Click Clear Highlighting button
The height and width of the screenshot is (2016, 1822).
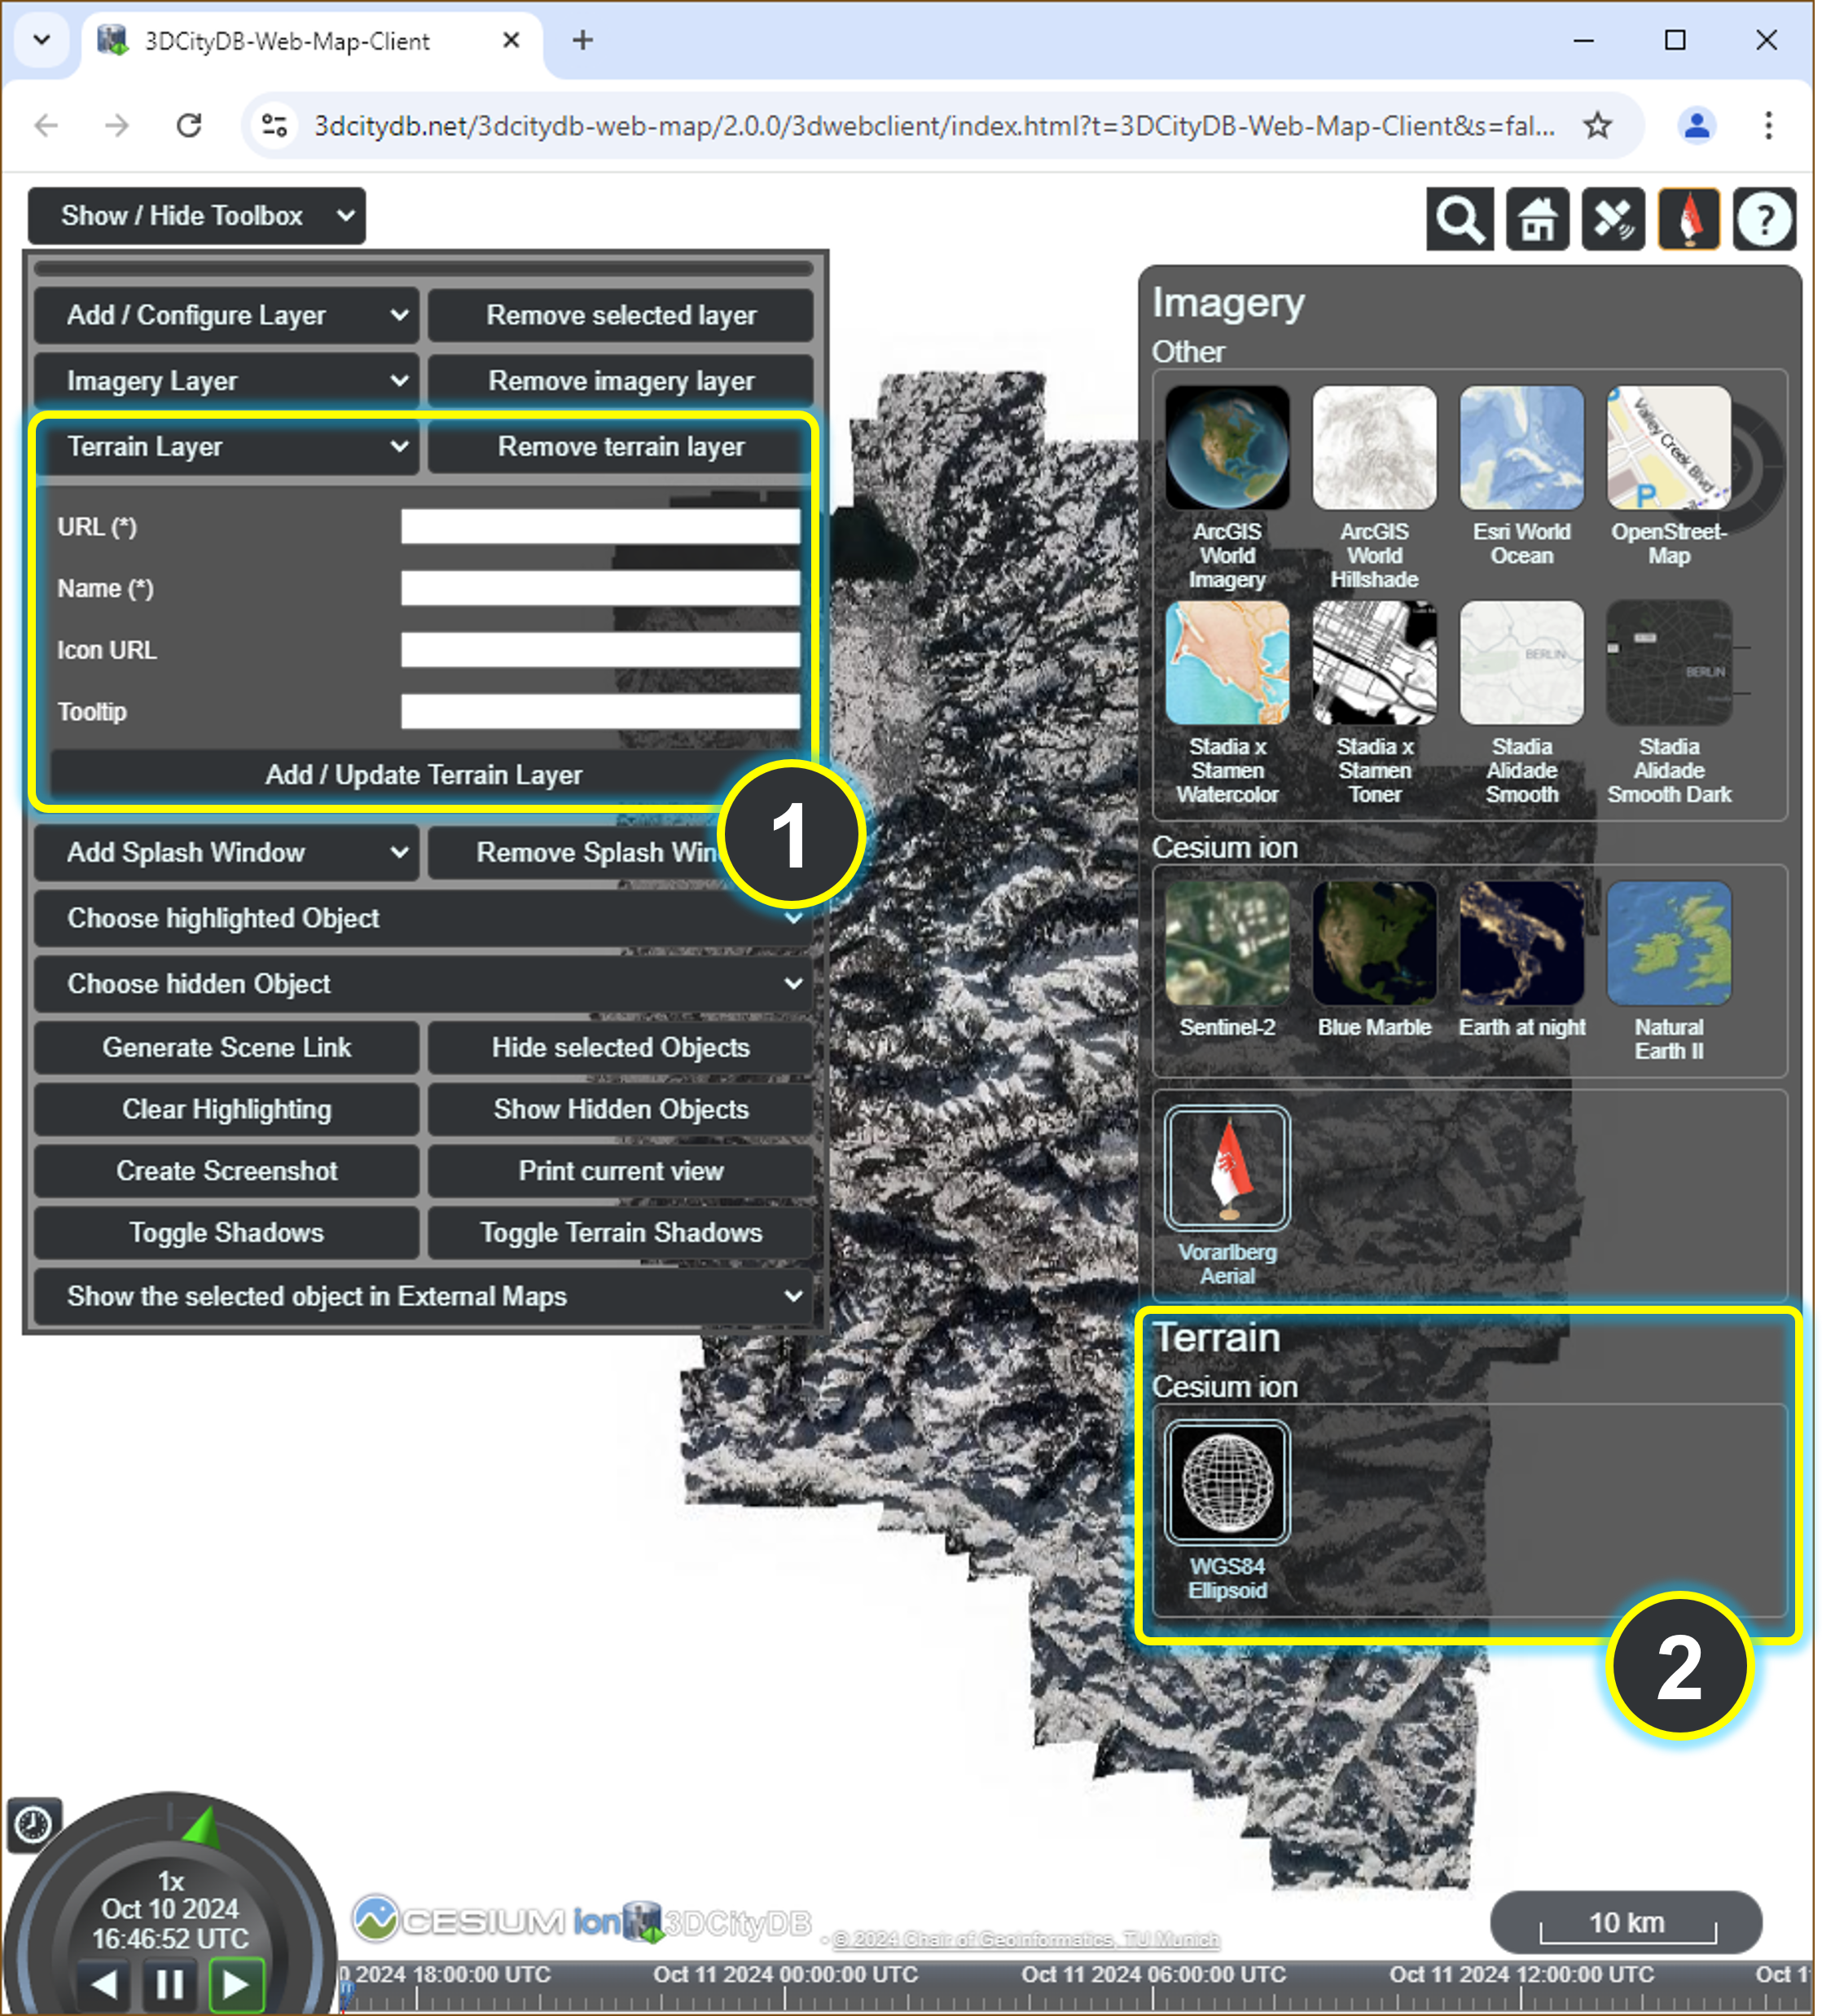click(226, 1109)
